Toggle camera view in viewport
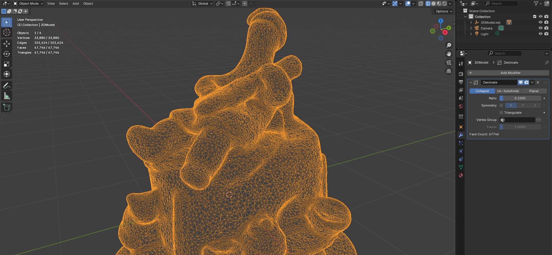The width and height of the screenshot is (552, 255). click(x=449, y=62)
